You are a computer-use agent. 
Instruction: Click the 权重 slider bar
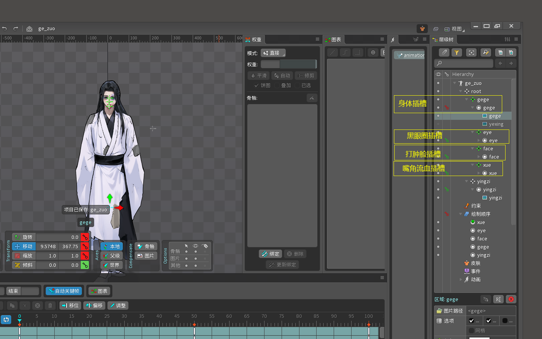288,64
